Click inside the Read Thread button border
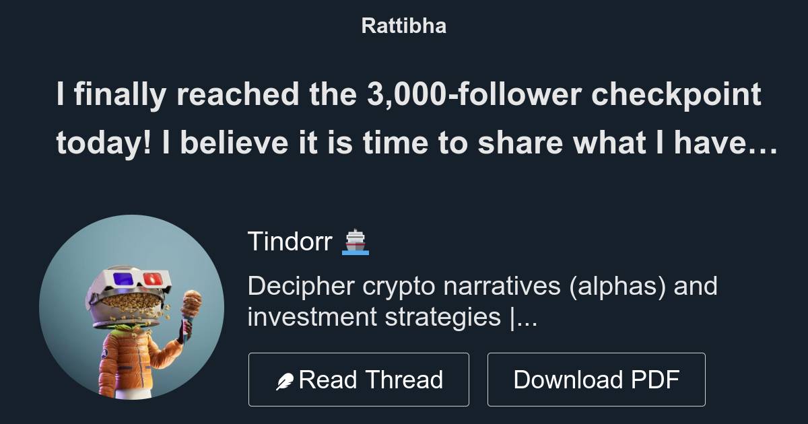Image resolution: width=808 pixels, height=424 pixels. coord(359,379)
